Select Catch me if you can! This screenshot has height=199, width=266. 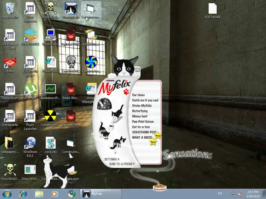pyautogui.click(x=145, y=100)
